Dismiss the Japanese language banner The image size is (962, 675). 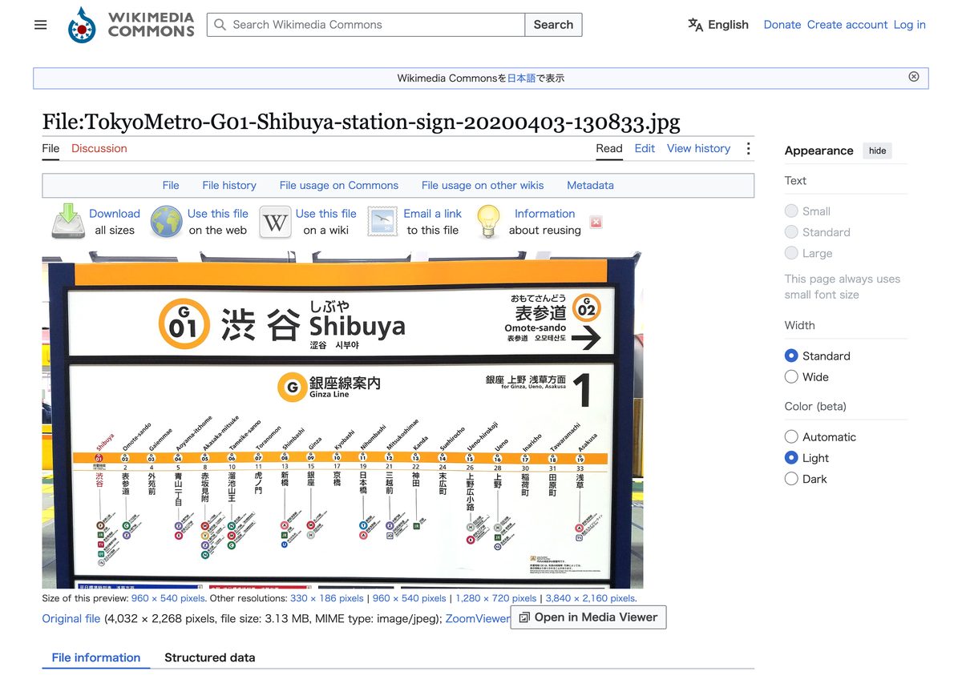point(914,77)
